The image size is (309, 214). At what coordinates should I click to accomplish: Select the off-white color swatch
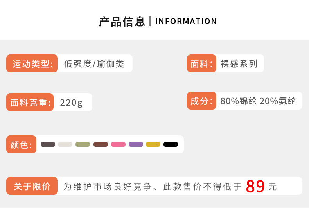coord(65,144)
